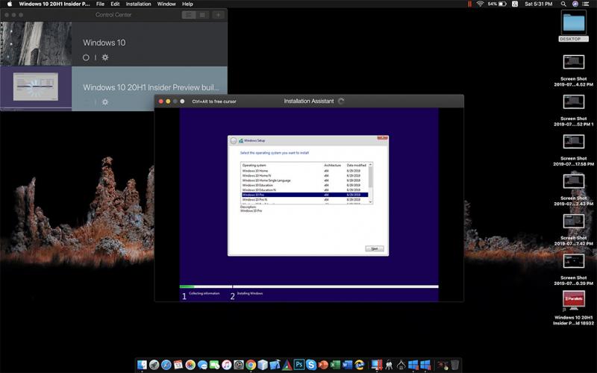The height and width of the screenshot is (373, 597).
Task: Select Screen Shot 2019-07...52 PM 1 file
Action: (x=573, y=102)
